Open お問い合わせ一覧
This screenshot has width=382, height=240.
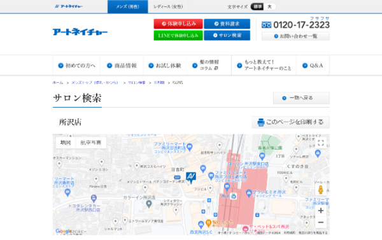pyautogui.click(x=295, y=36)
